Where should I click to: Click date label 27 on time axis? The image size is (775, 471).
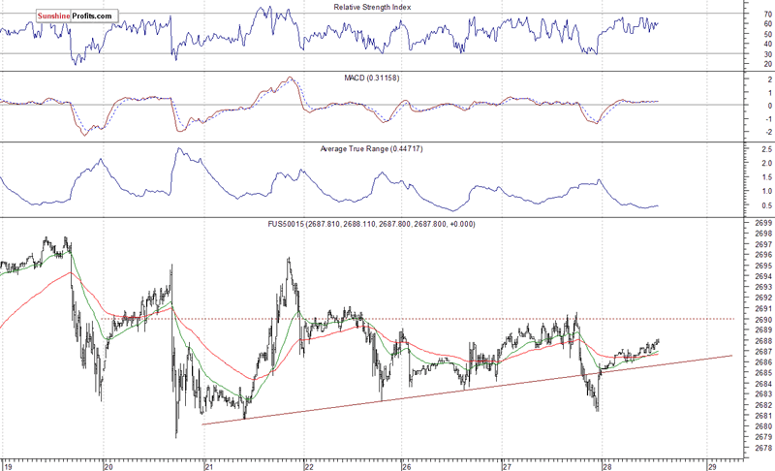pos(506,466)
